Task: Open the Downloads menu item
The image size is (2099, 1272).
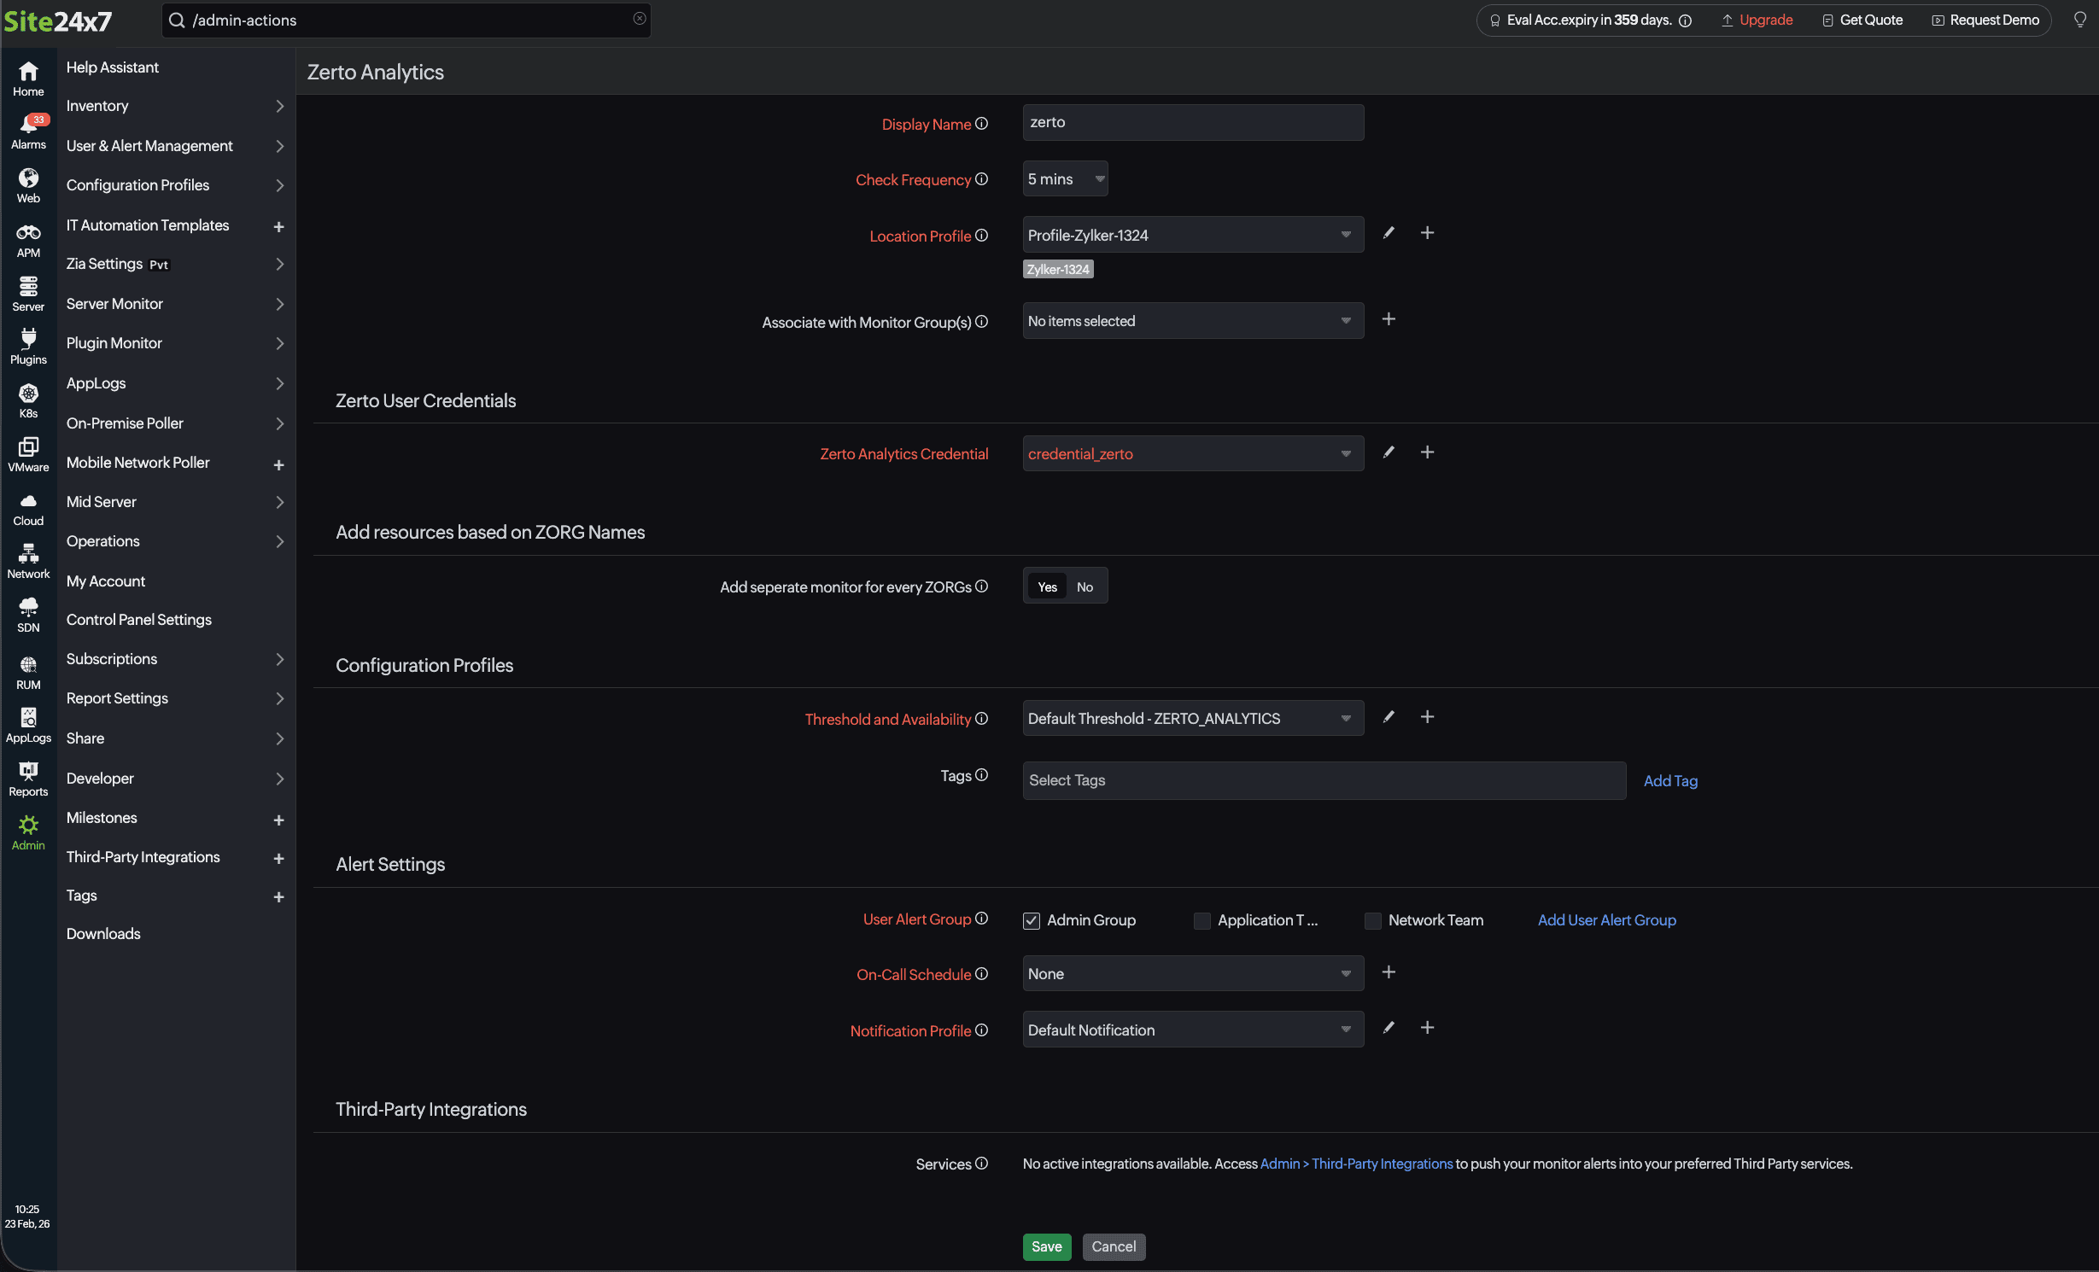Action: coord(103,934)
